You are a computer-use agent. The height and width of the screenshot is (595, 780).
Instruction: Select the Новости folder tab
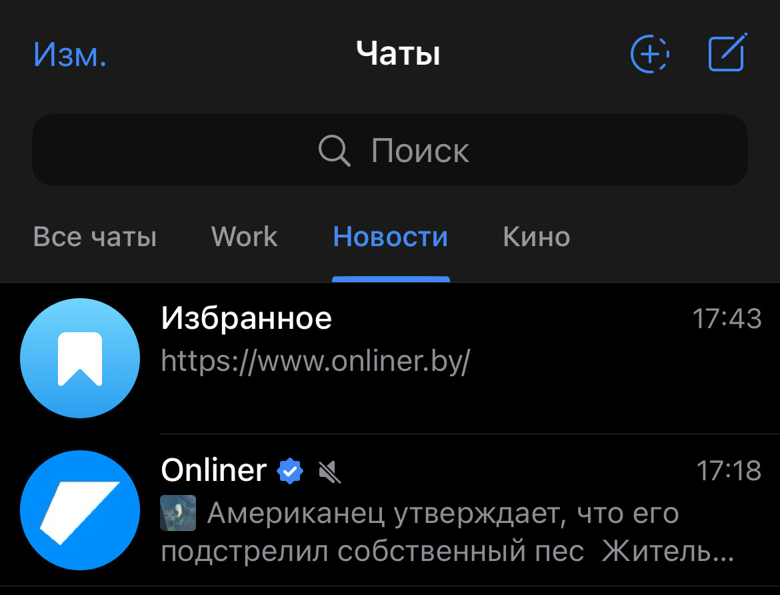click(x=391, y=237)
